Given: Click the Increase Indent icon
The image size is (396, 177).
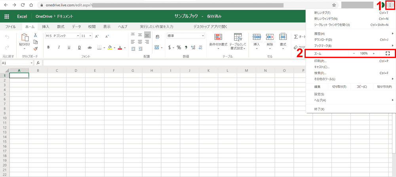Looking at the screenshot, I should click(140, 48).
